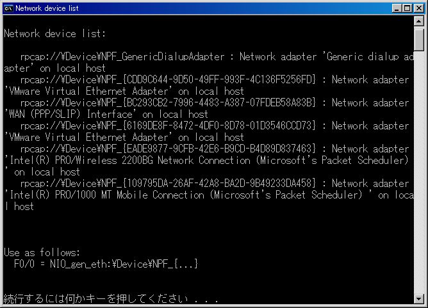Click 'WAN (PPP/SLIP) Interface' text
Image resolution: width=428 pixels, height=308 pixels.
point(70,115)
